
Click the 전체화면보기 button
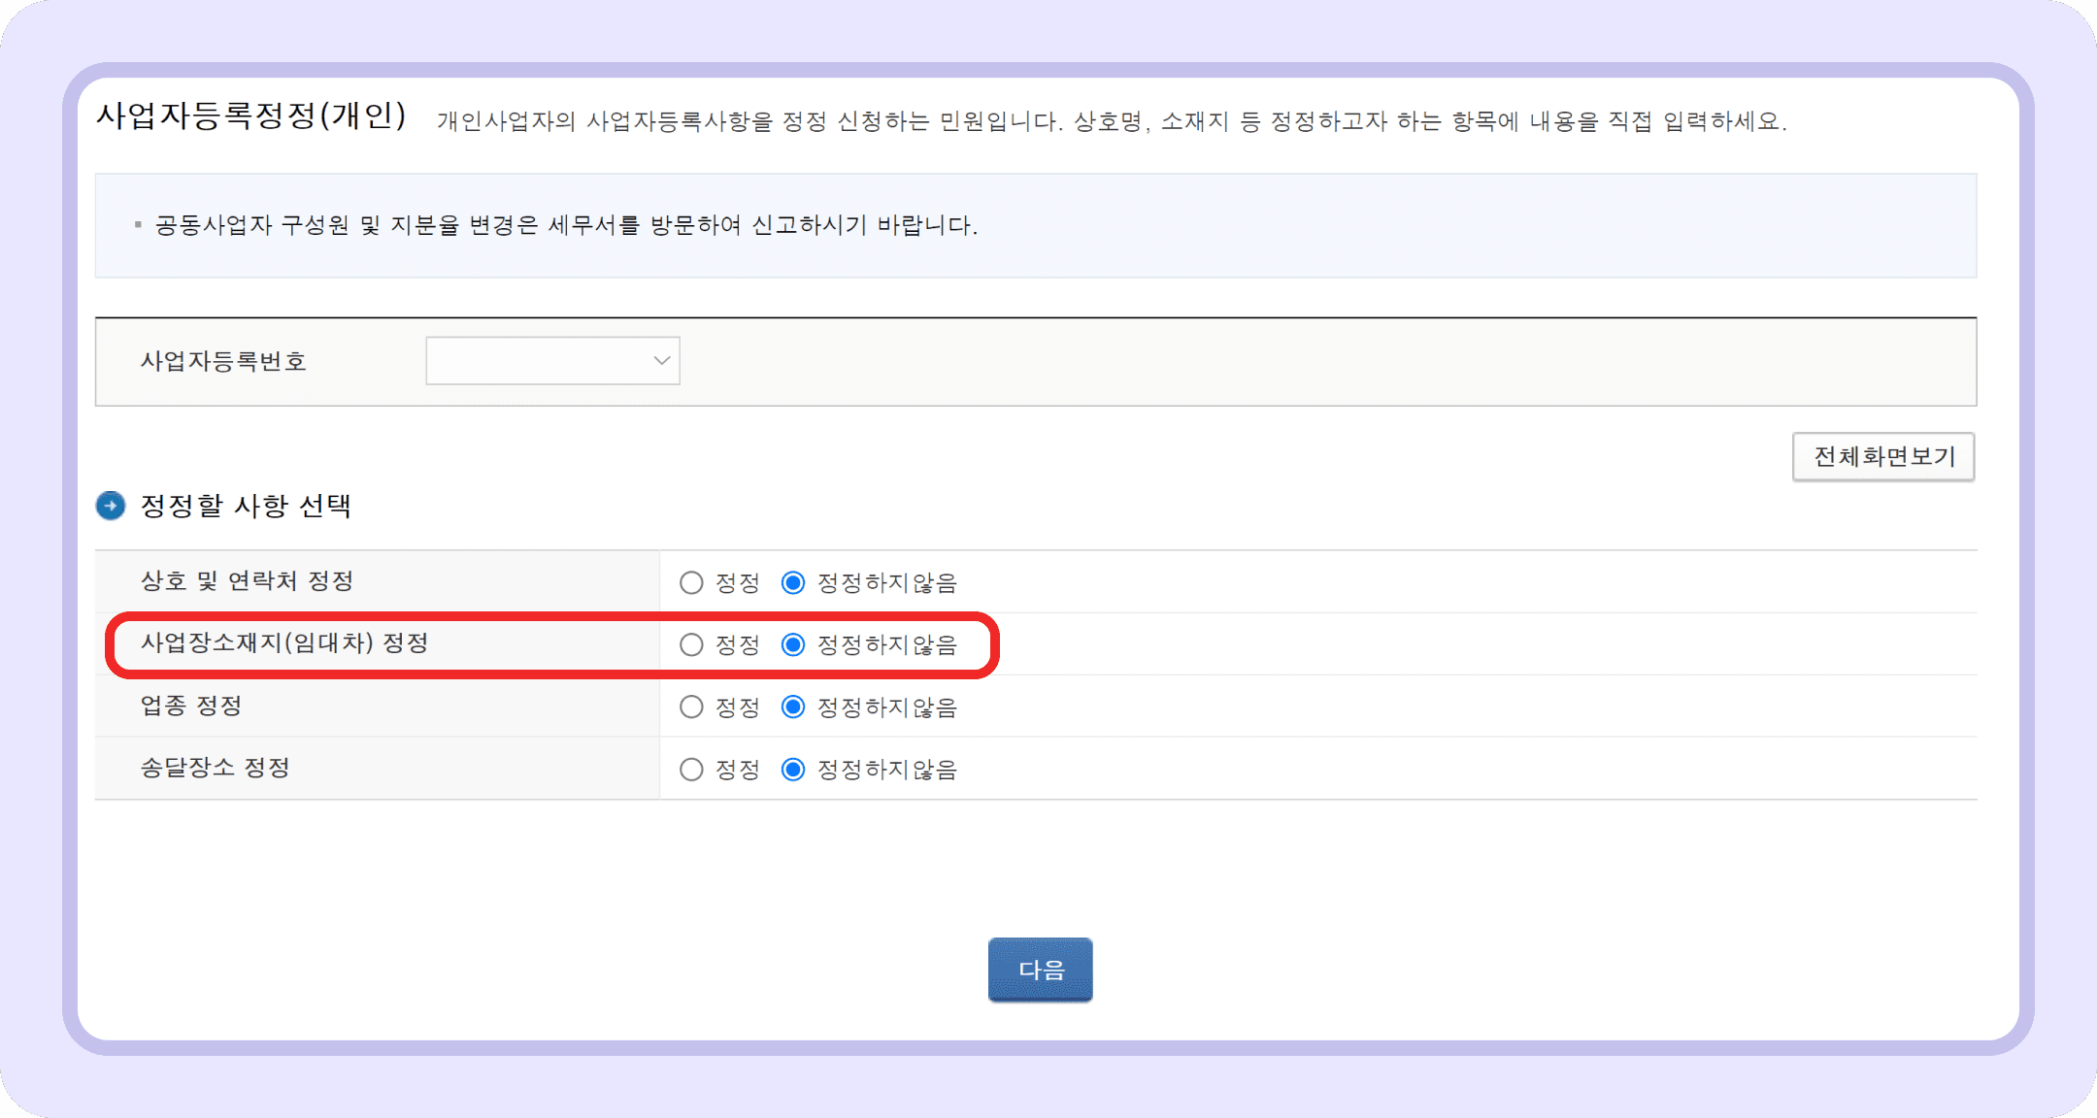pyautogui.click(x=1883, y=457)
